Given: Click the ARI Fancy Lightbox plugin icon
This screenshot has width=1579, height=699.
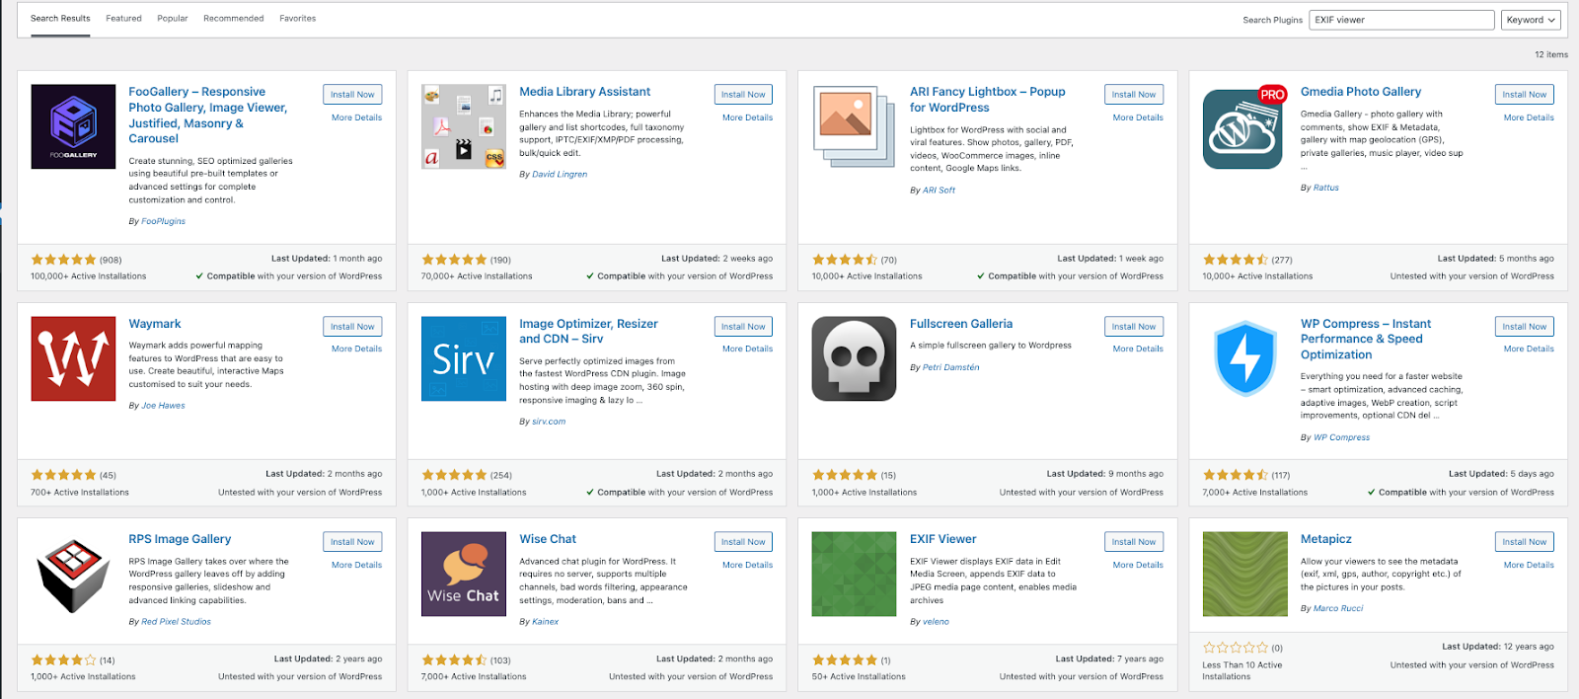Looking at the screenshot, I should coord(854,124).
